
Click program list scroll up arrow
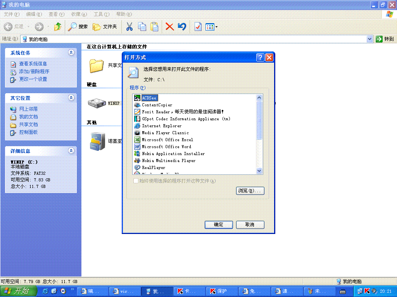(259, 97)
